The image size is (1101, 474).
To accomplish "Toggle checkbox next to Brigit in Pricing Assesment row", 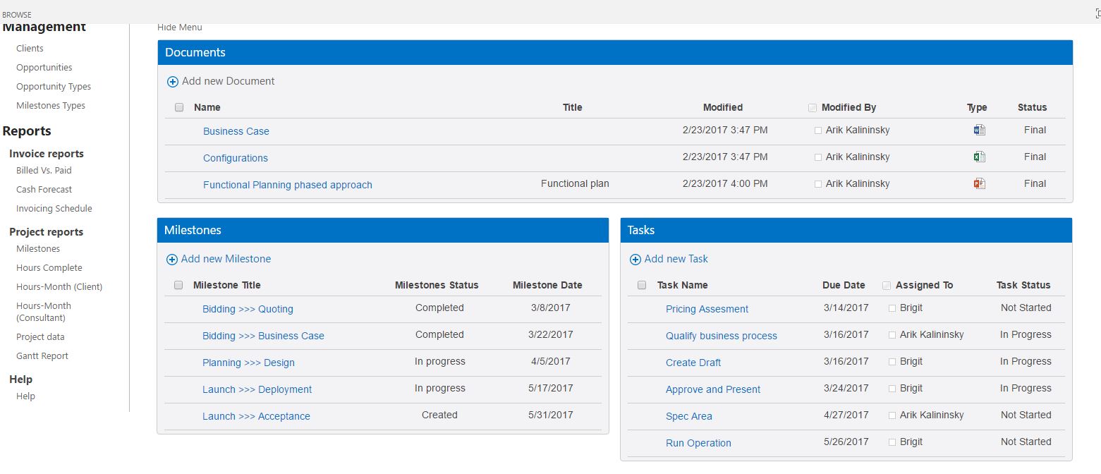I will [892, 308].
